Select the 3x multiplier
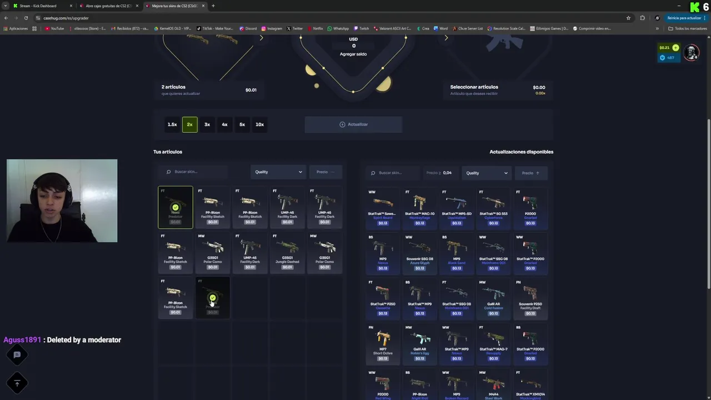 point(207,124)
